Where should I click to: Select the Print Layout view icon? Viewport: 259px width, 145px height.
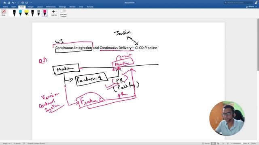click(x=213, y=143)
